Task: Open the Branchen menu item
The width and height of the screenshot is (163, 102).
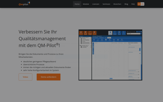Action: click(117, 4)
